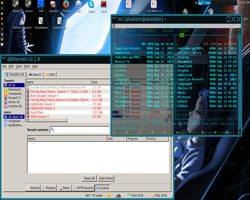Click the Select None button
250x200 pixels.
click(106, 178)
